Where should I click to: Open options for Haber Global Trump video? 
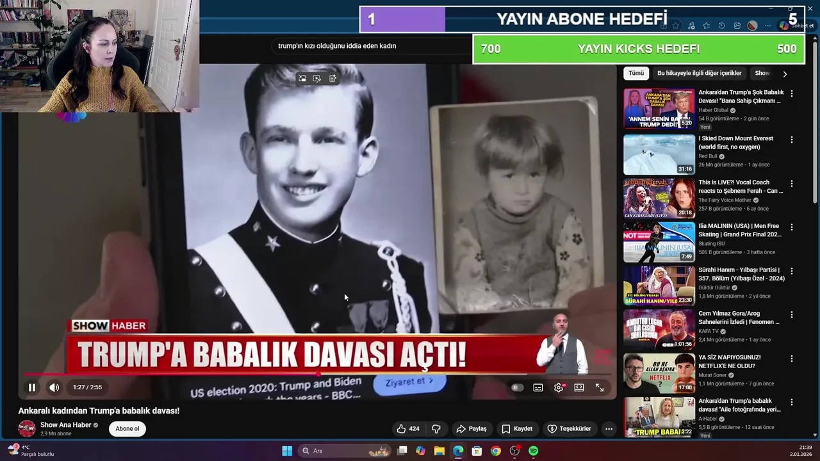[792, 93]
